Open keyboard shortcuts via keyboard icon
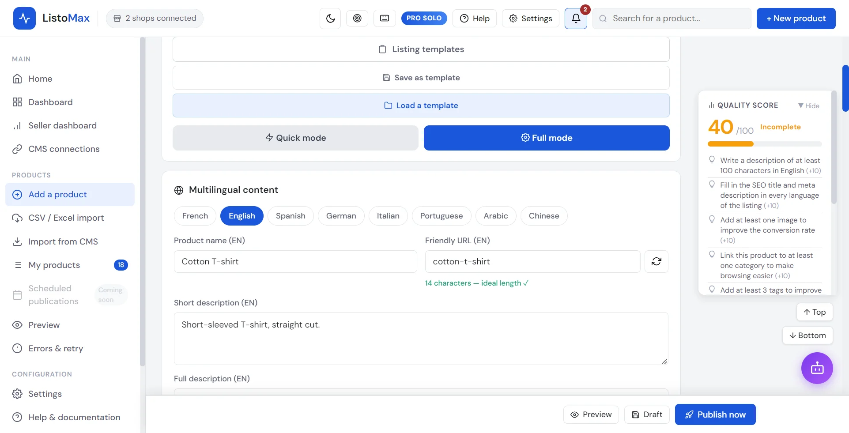The image size is (849, 433). (x=385, y=19)
